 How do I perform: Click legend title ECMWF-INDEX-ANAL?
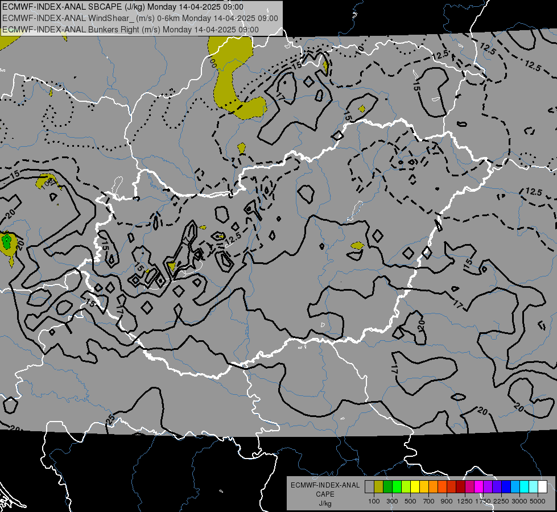325,485
